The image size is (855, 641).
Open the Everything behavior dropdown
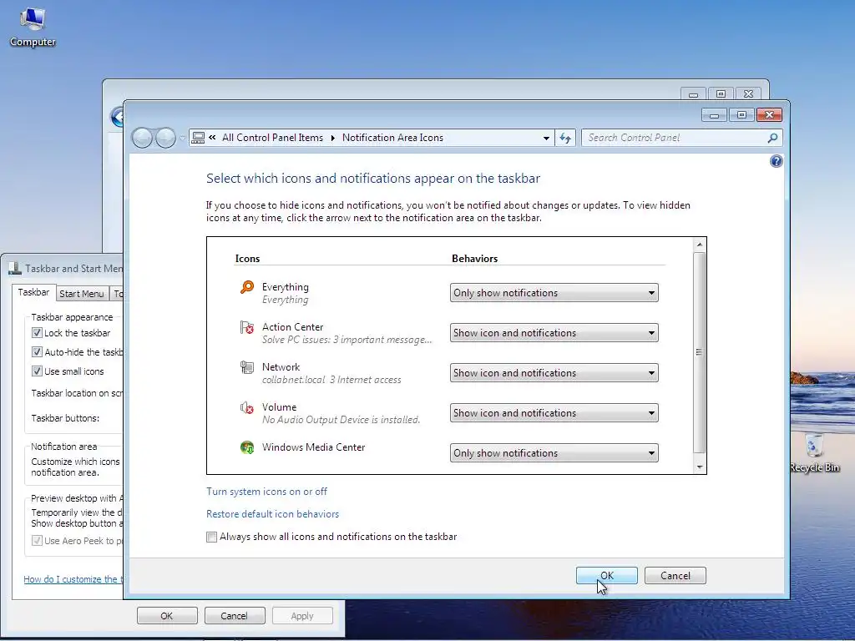554,293
